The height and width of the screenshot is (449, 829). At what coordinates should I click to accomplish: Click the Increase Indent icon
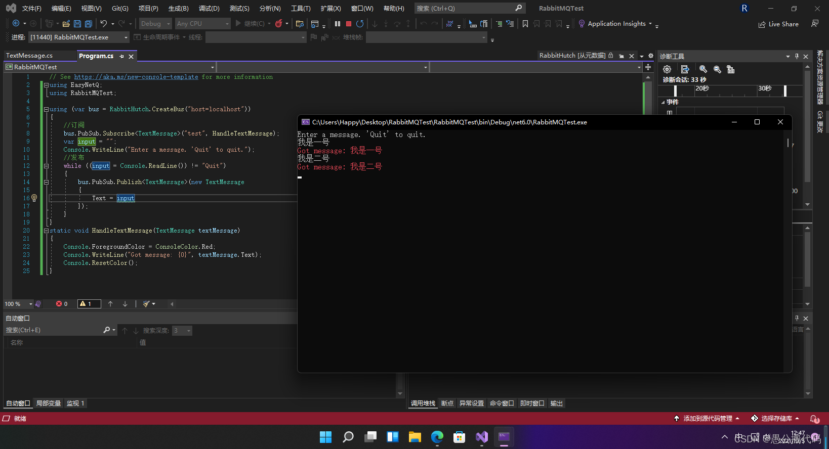pyautogui.click(x=499, y=23)
